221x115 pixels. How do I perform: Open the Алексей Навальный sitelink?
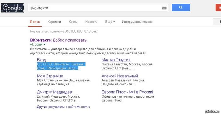coord(120,76)
